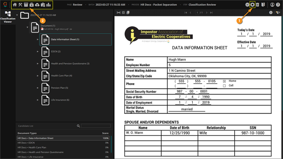The width and height of the screenshot is (283, 159).
Task: Expand the EDCN (2) tree node
Action: 38,52
